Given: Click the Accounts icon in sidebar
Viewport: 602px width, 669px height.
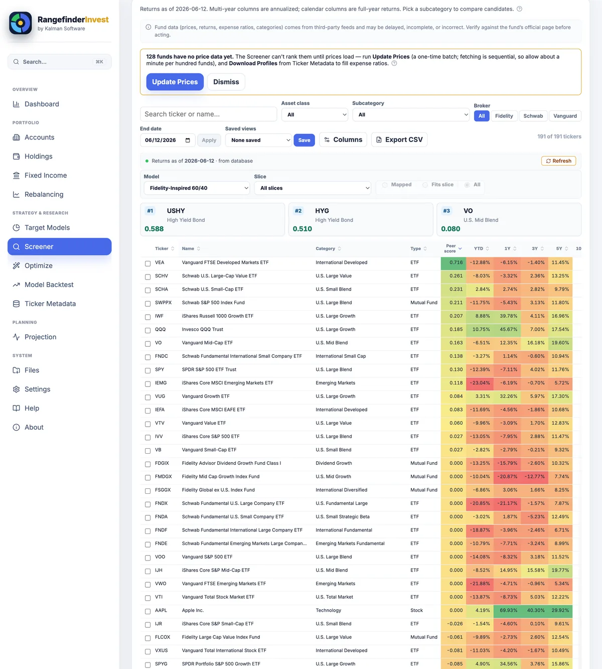Looking at the screenshot, I should tap(16, 137).
